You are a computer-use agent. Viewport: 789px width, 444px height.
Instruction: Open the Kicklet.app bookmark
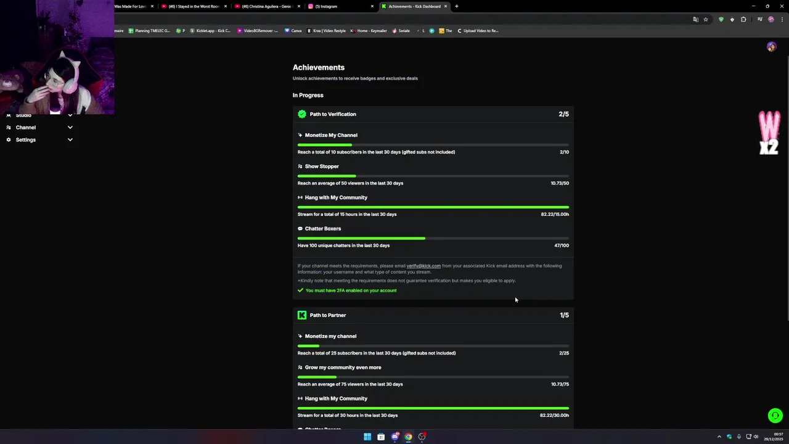[210, 31]
